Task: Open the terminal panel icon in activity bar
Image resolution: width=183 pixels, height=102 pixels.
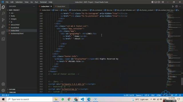Action: (x=3, y=39)
